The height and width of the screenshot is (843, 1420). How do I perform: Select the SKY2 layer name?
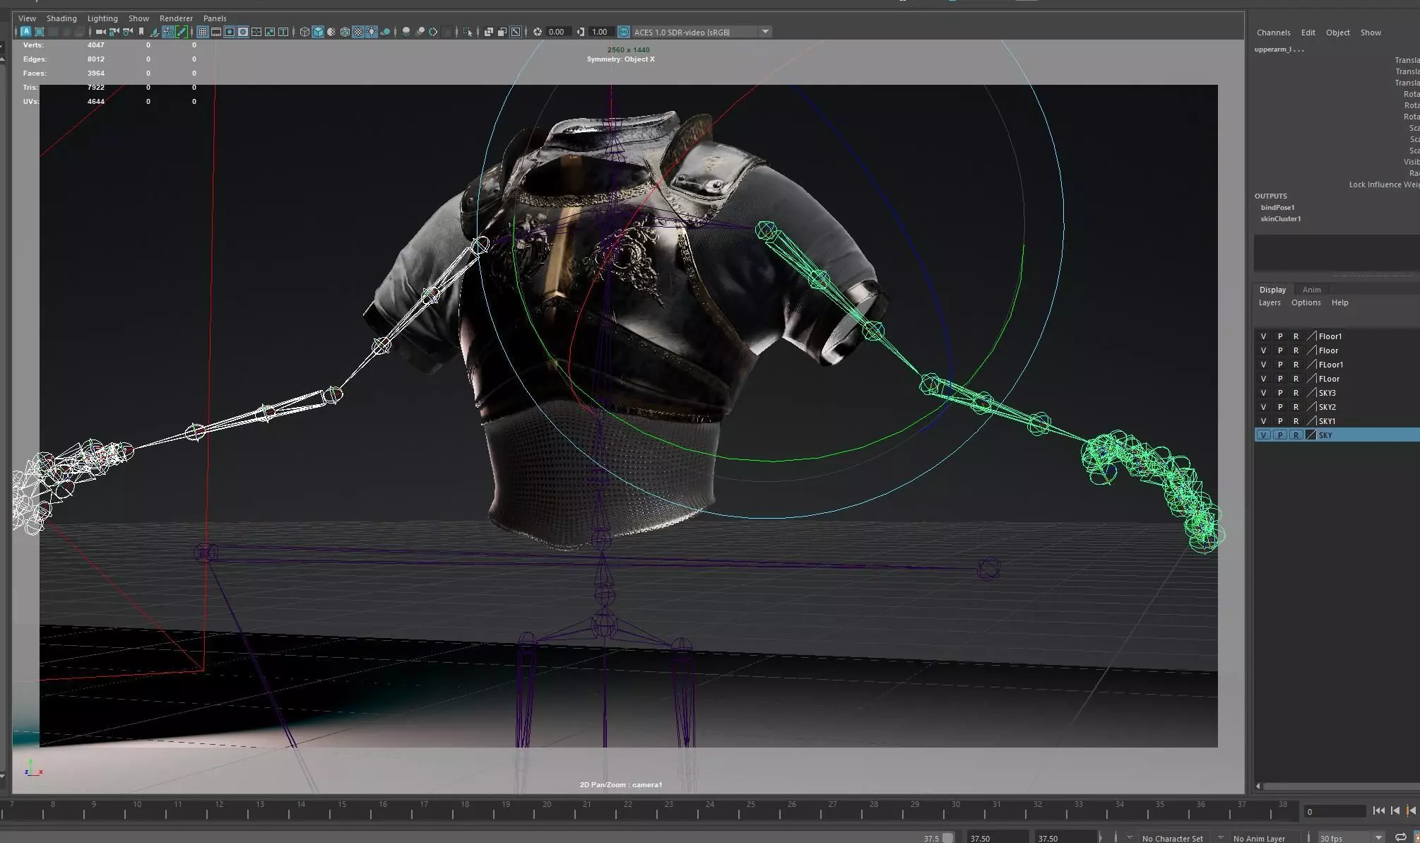[x=1327, y=407]
